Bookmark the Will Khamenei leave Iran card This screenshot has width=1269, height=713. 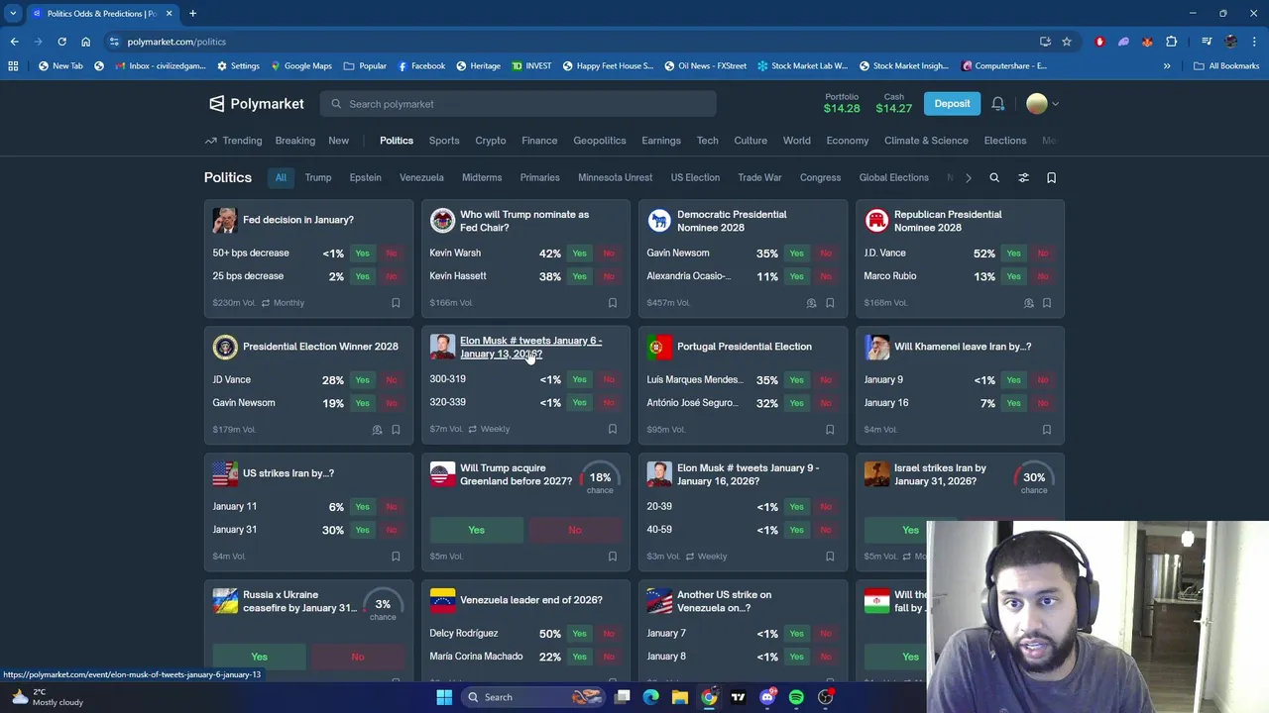[1047, 430]
